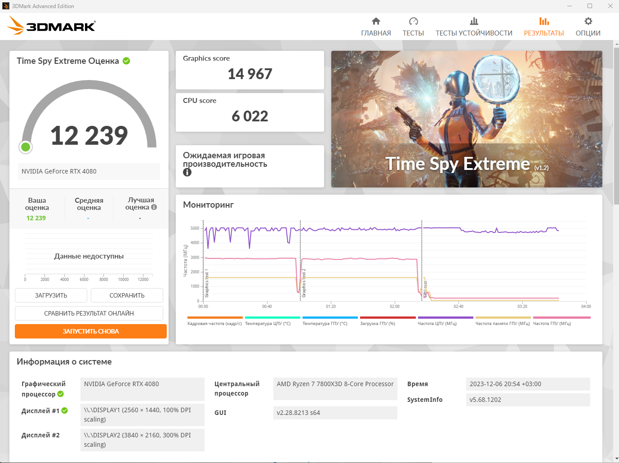Click СРАВНИТЬ РЕЗУЛЬТАТ ОНЛАЙН
The width and height of the screenshot is (619, 463).
click(89, 313)
